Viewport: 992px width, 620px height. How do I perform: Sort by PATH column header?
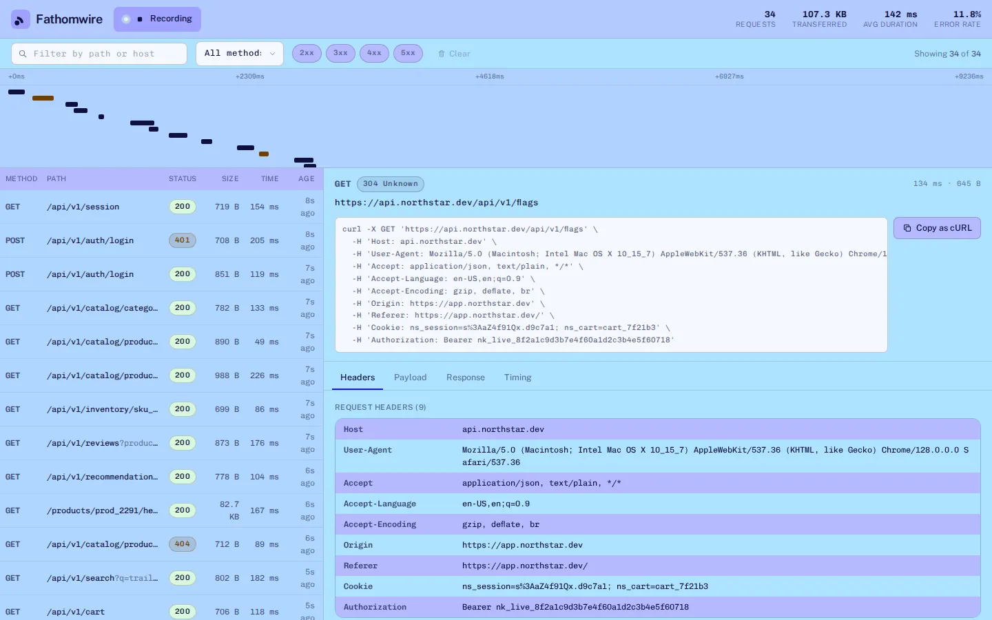[x=56, y=179]
